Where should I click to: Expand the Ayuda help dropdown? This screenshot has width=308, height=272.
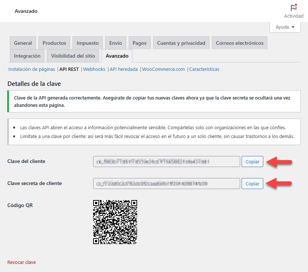pos(285,27)
